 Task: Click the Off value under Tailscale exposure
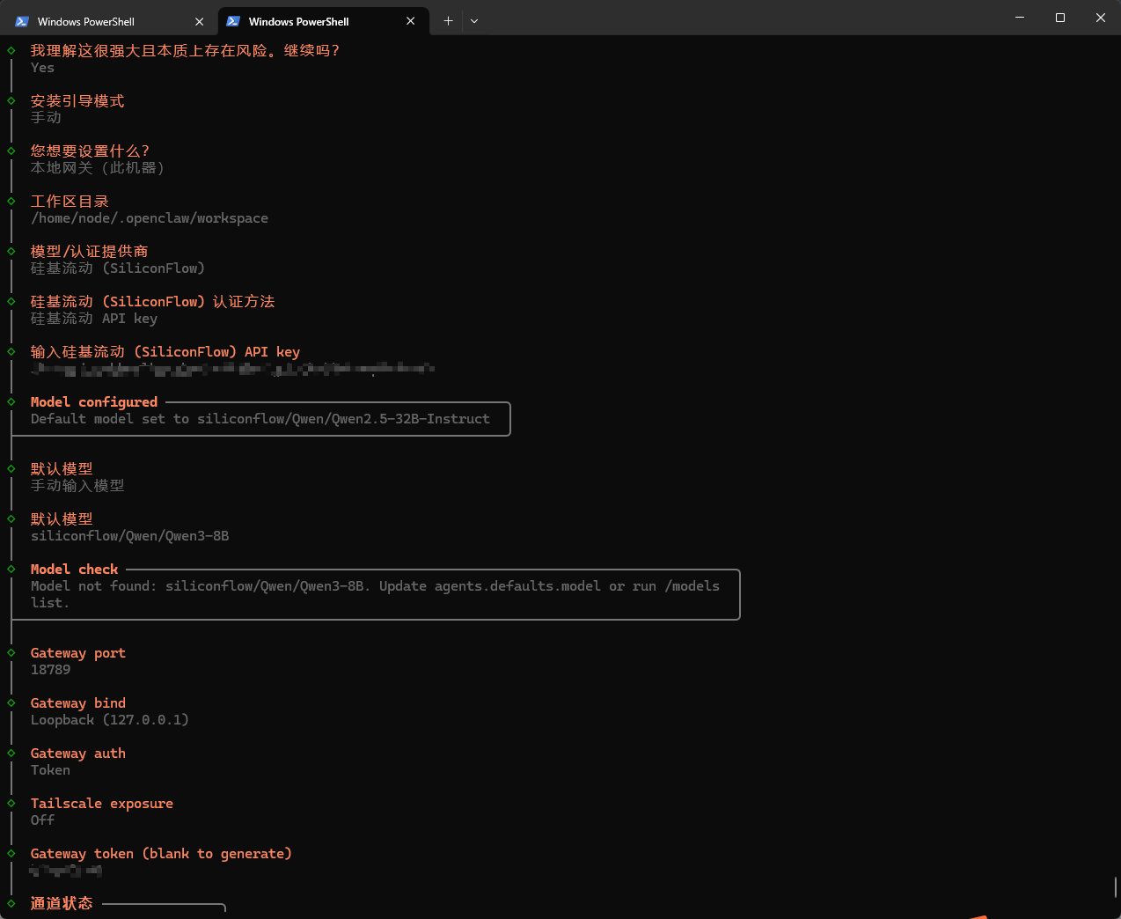(x=41, y=820)
